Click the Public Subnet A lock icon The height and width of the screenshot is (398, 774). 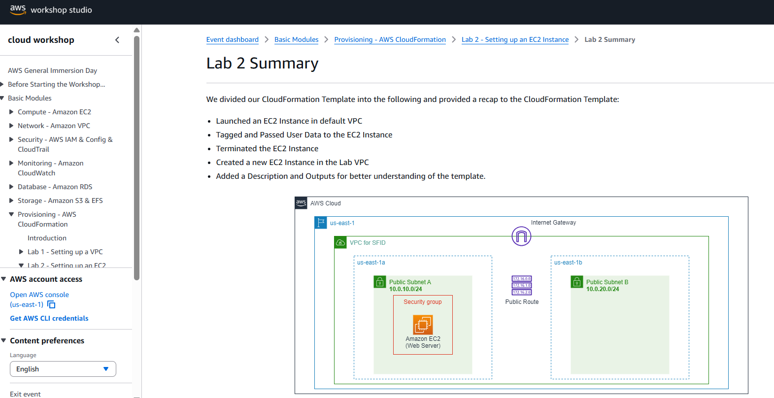pos(380,282)
